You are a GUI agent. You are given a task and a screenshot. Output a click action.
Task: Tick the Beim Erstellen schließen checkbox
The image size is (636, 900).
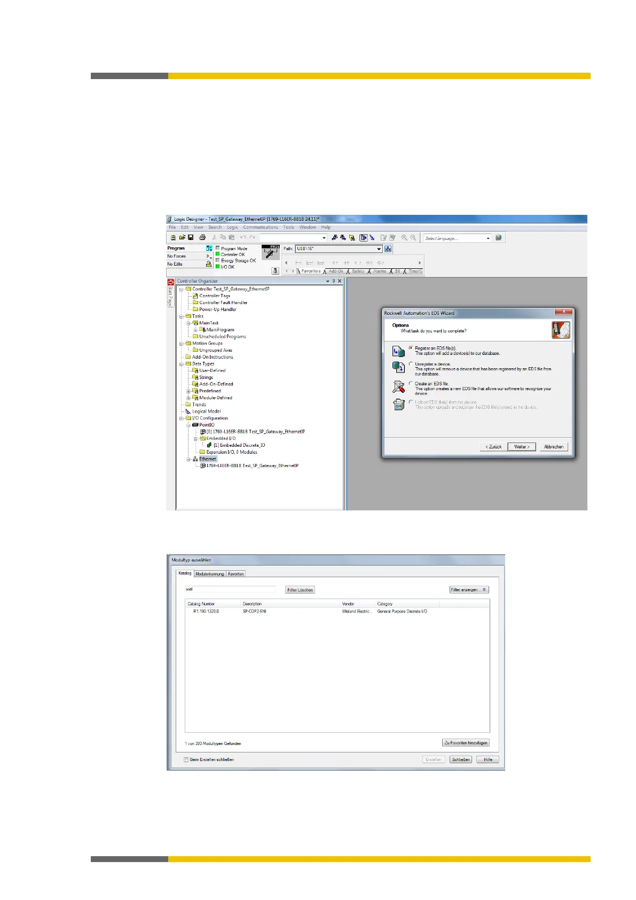[x=186, y=759]
